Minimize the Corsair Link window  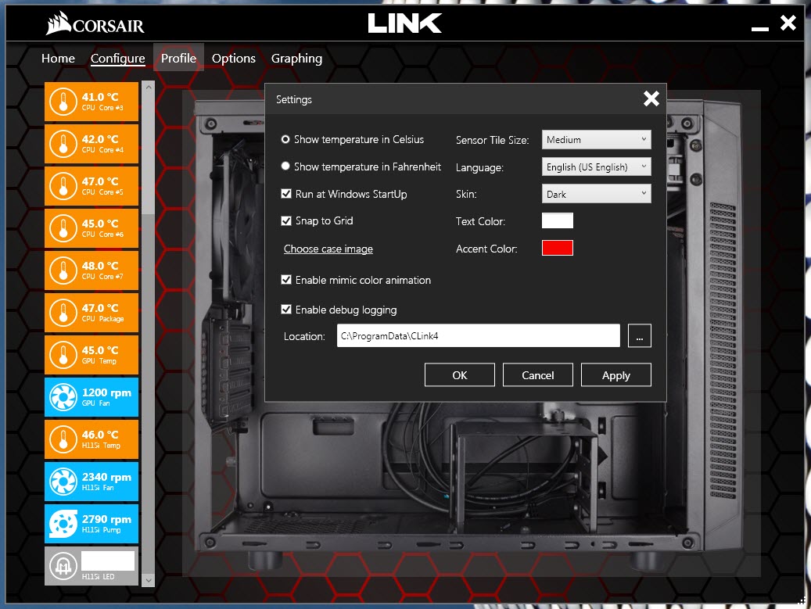[x=760, y=29]
